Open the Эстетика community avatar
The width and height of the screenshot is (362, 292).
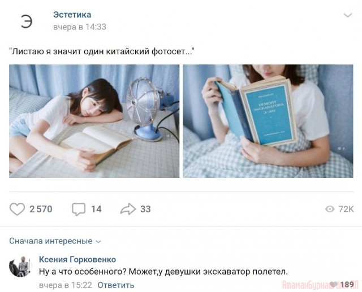click(26, 21)
